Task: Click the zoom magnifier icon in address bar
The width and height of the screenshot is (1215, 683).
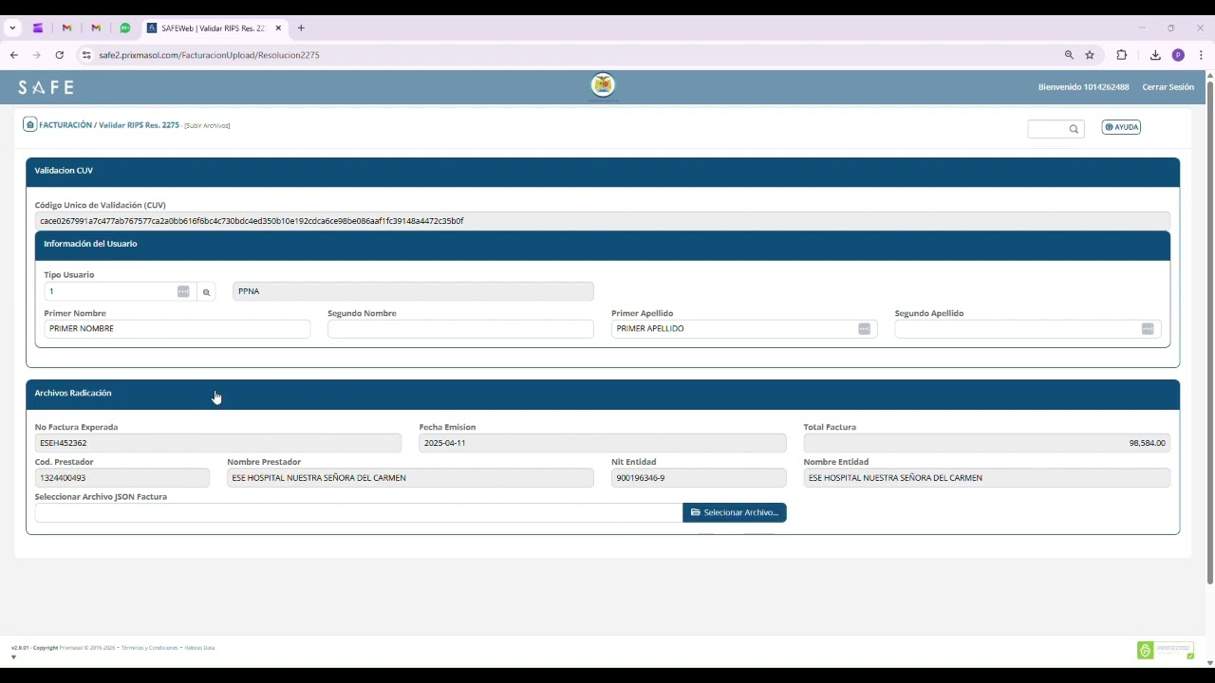Action: click(1069, 55)
